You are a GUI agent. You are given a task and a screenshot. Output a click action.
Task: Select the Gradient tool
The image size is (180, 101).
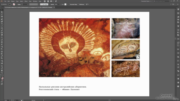tap(2, 54)
